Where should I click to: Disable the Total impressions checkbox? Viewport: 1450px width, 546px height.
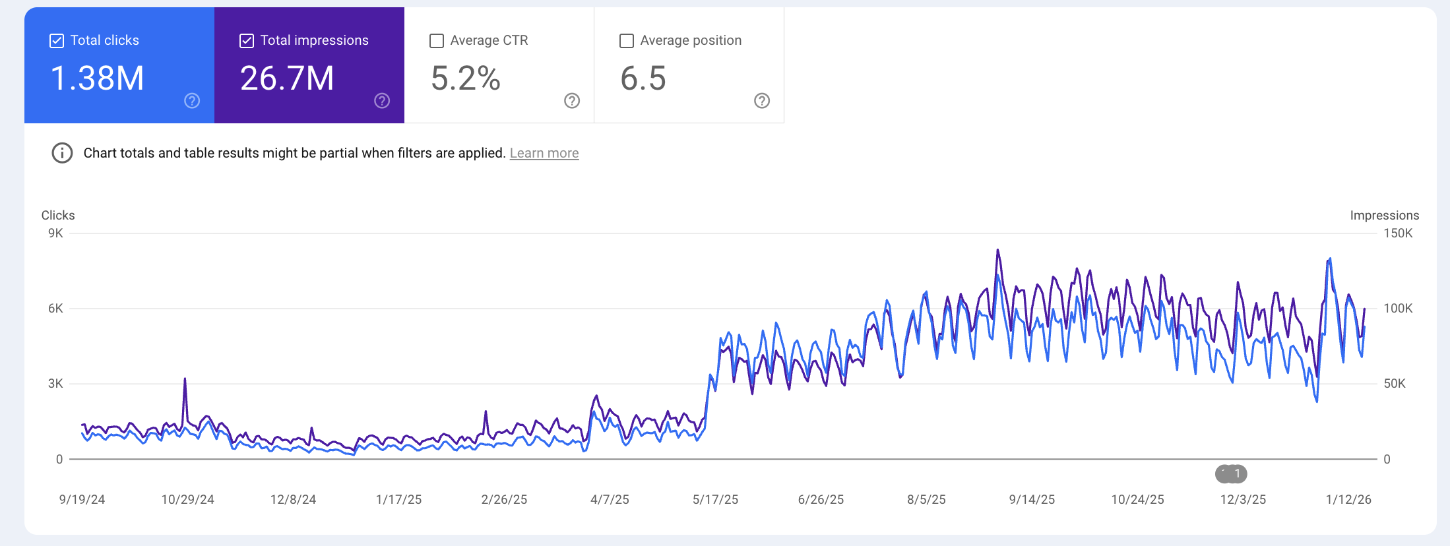point(247,41)
